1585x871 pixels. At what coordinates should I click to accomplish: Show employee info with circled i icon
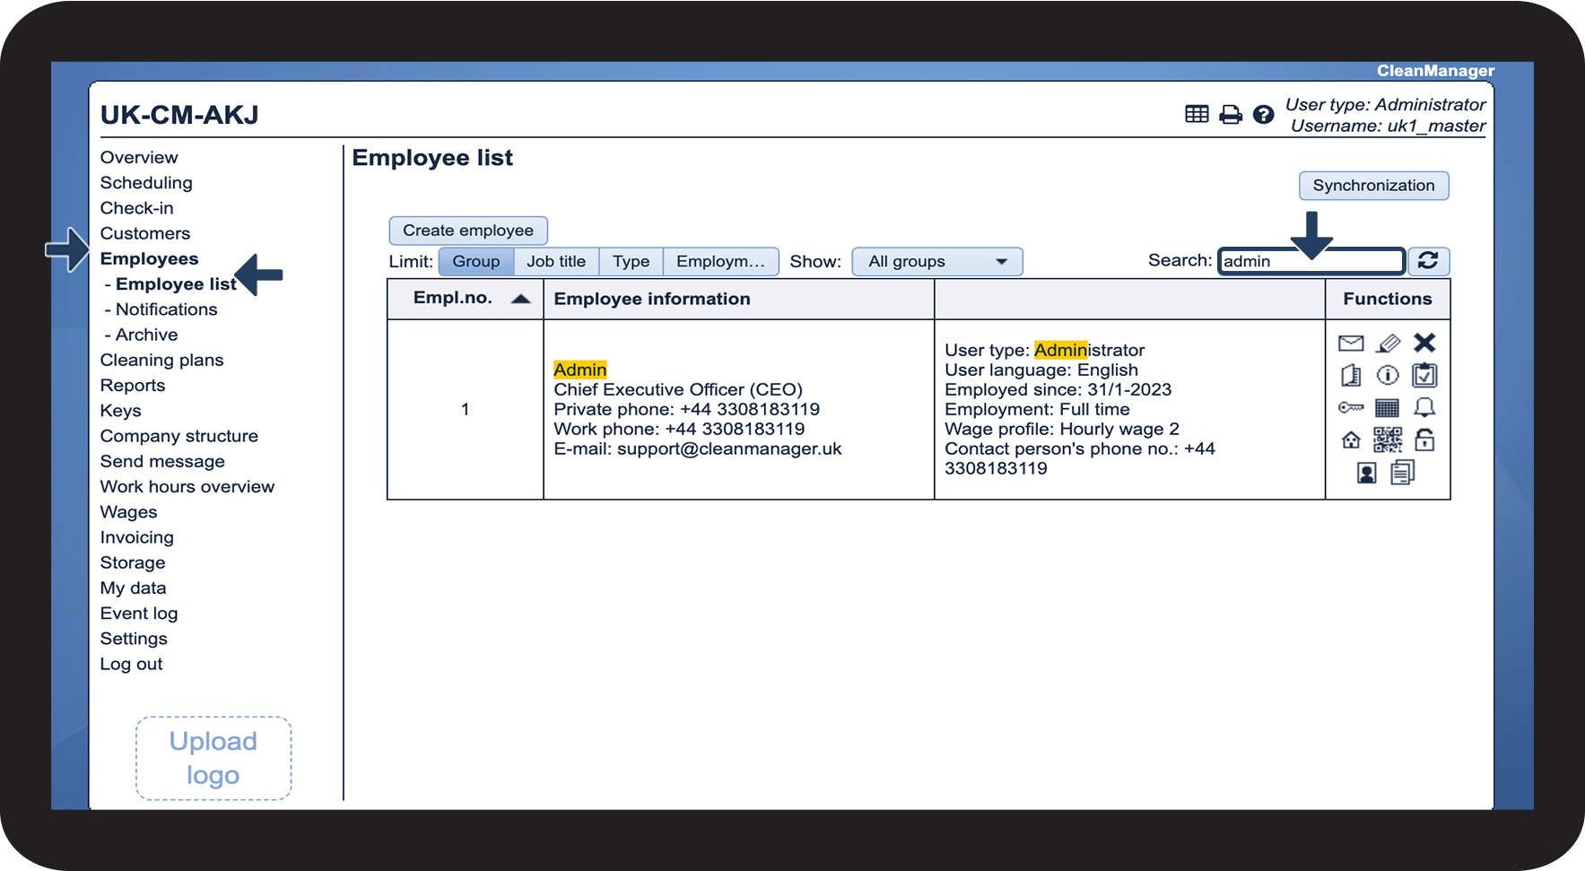point(1388,375)
